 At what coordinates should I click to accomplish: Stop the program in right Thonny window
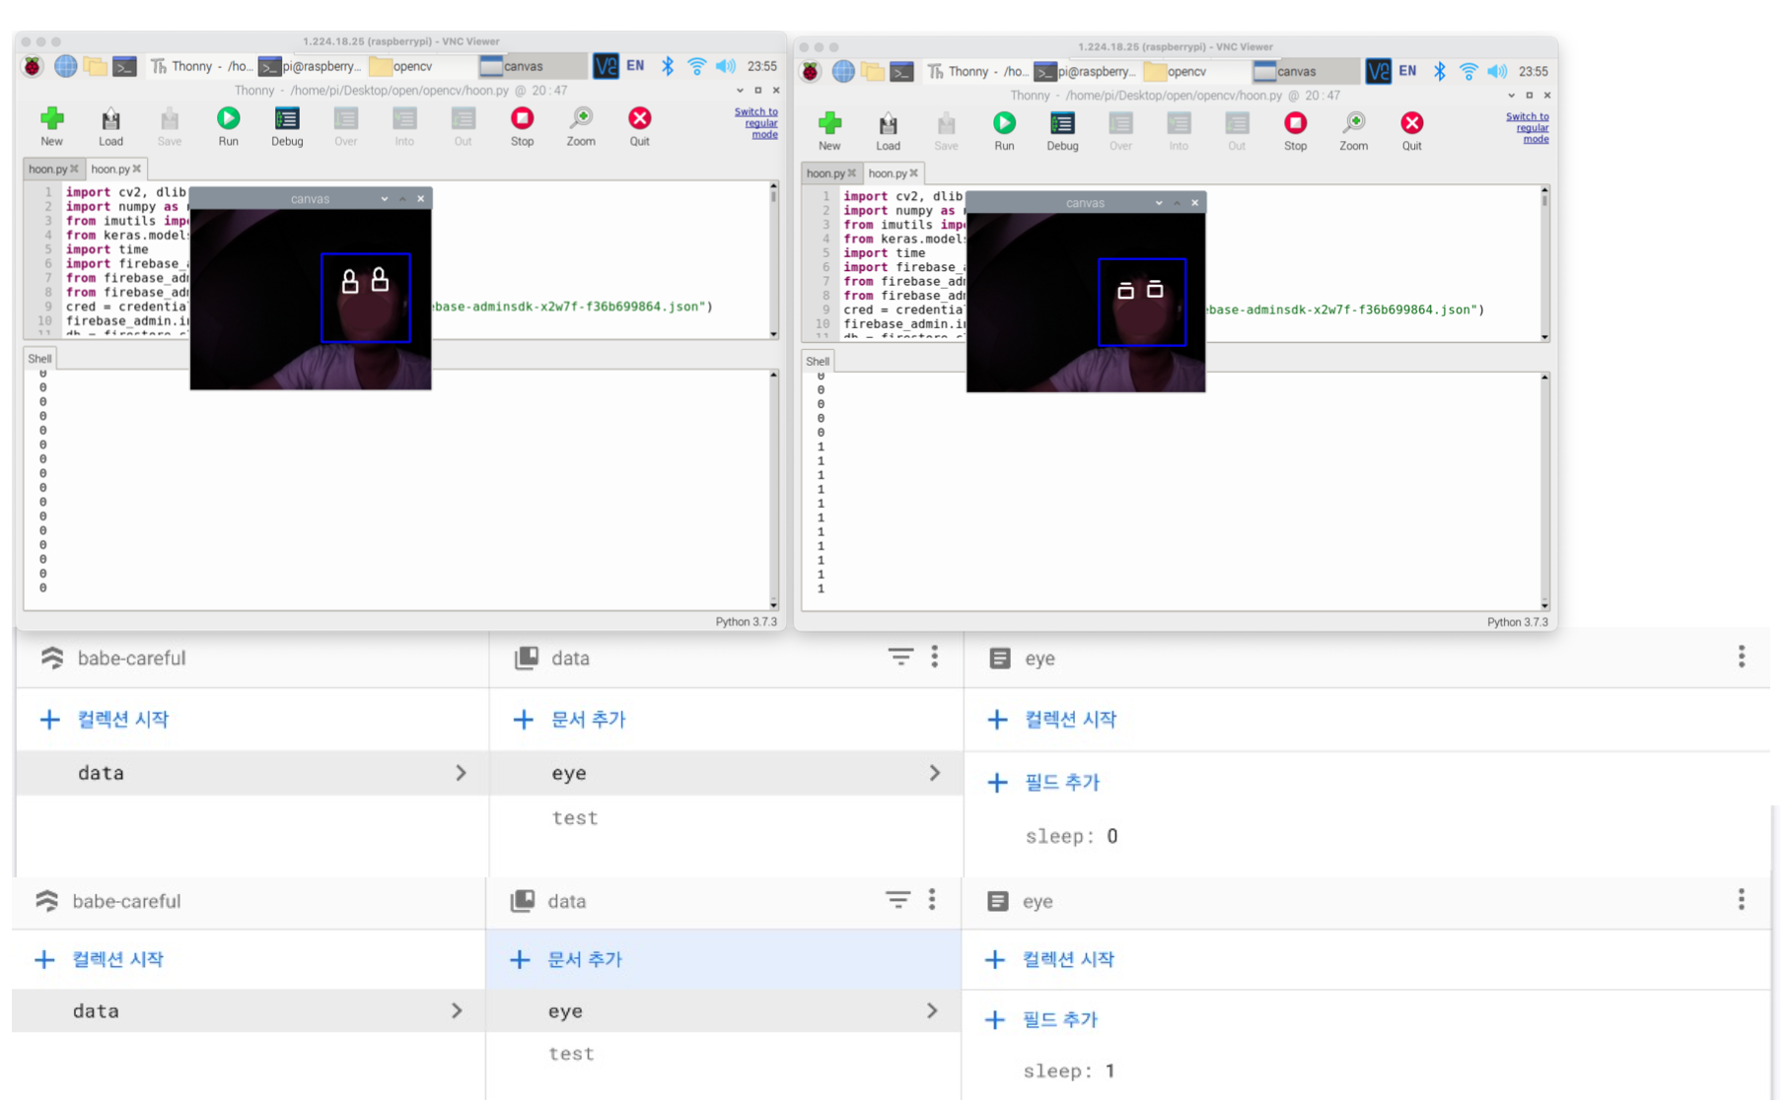pyautogui.click(x=1295, y=131)
